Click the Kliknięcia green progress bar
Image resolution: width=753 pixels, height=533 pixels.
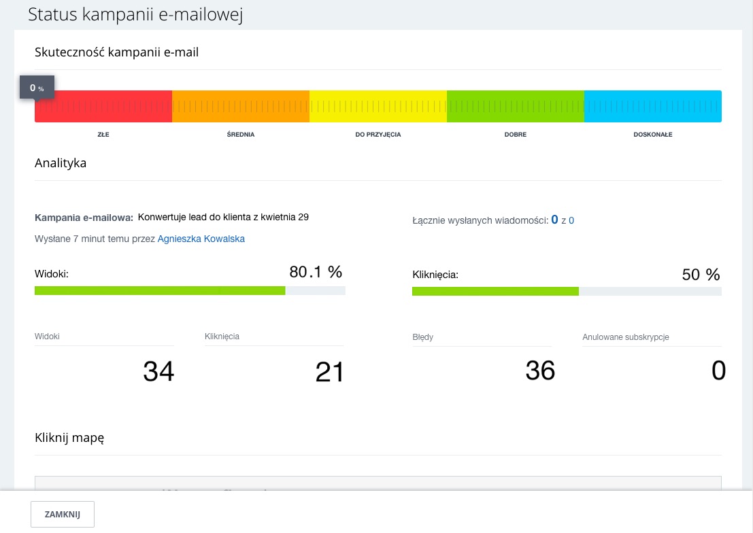click(495, 291)
